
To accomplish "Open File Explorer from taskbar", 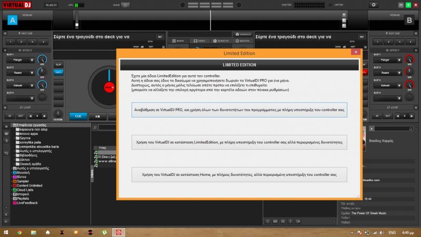I will [34, 232].
